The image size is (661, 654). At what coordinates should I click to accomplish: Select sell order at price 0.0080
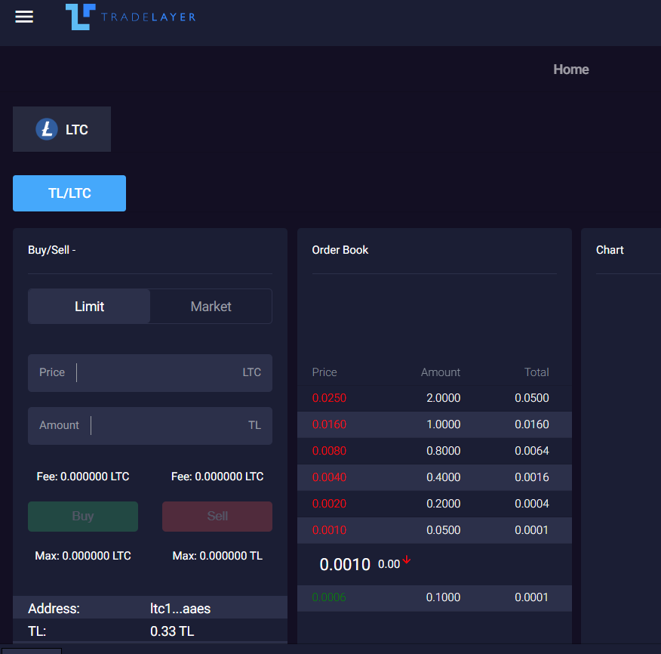pyautogui.click(x=435, y=451)
